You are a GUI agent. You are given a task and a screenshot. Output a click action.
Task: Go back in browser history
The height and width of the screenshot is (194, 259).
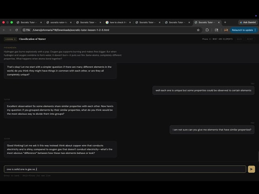pos(4,30)
